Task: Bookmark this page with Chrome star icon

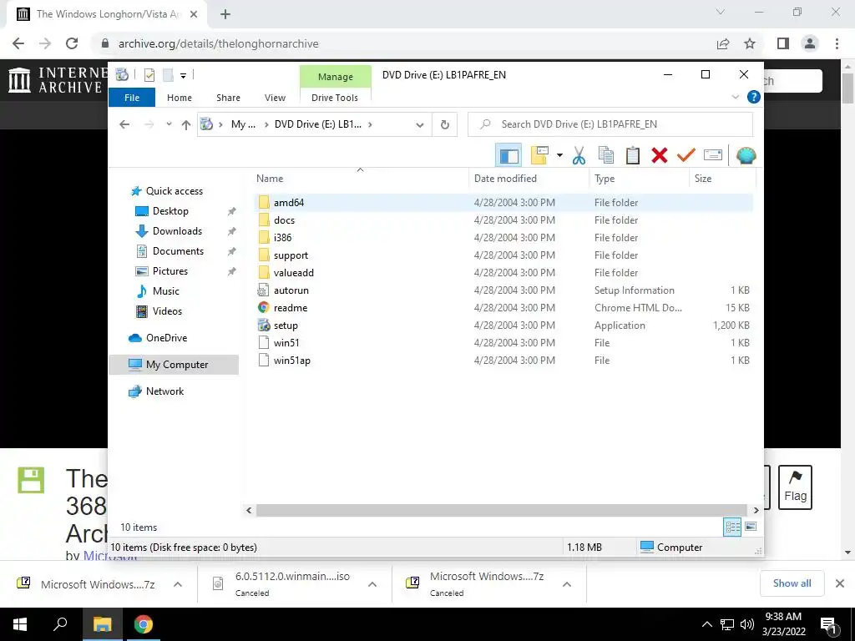Action: click(750, 43)
